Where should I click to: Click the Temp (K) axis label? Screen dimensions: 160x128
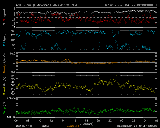pos(4,108)
